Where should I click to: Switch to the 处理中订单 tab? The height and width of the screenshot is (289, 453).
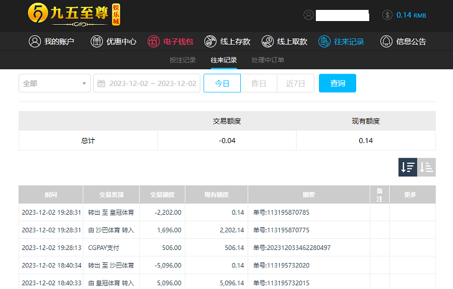tap(268, 60)
